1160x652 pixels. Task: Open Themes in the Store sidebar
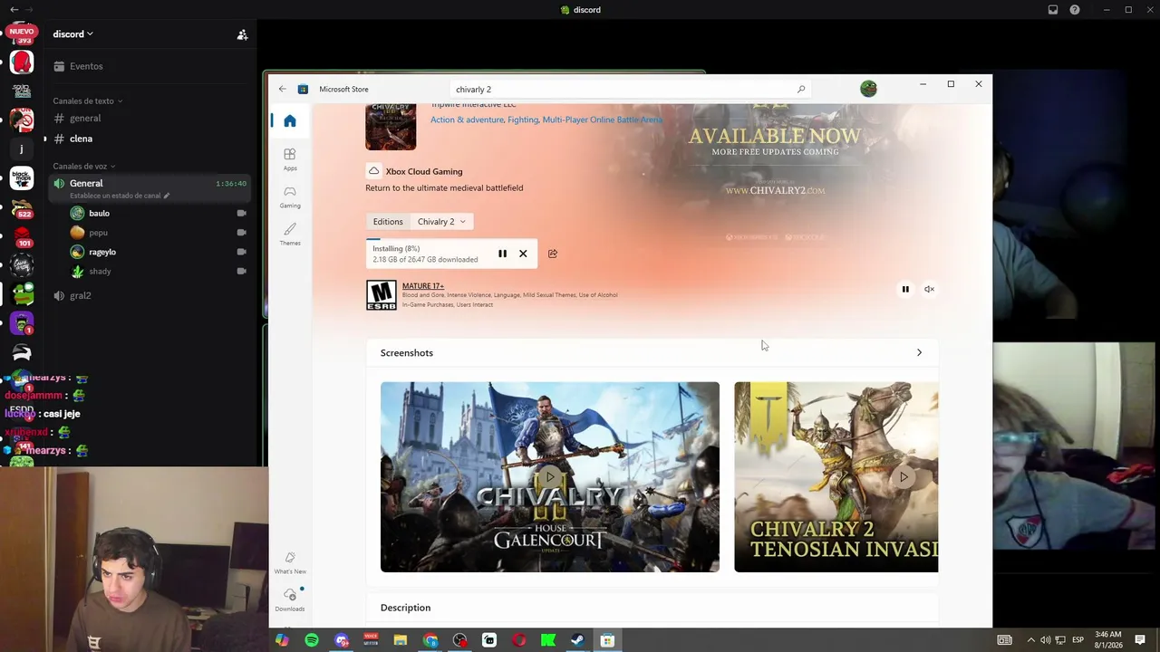[x=290, y=235]
